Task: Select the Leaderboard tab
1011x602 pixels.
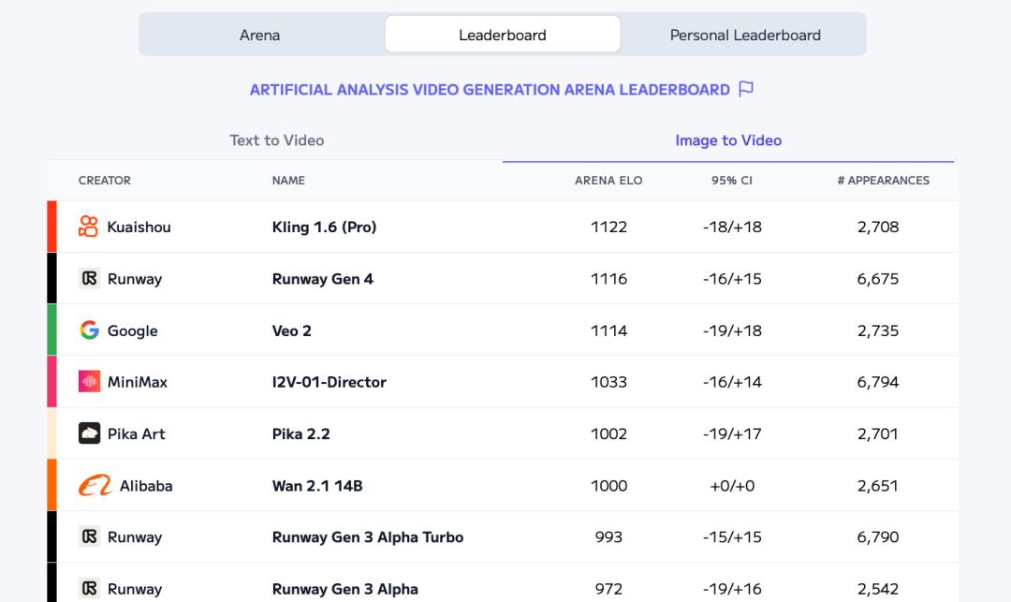Action: click(x=503, y=35)
